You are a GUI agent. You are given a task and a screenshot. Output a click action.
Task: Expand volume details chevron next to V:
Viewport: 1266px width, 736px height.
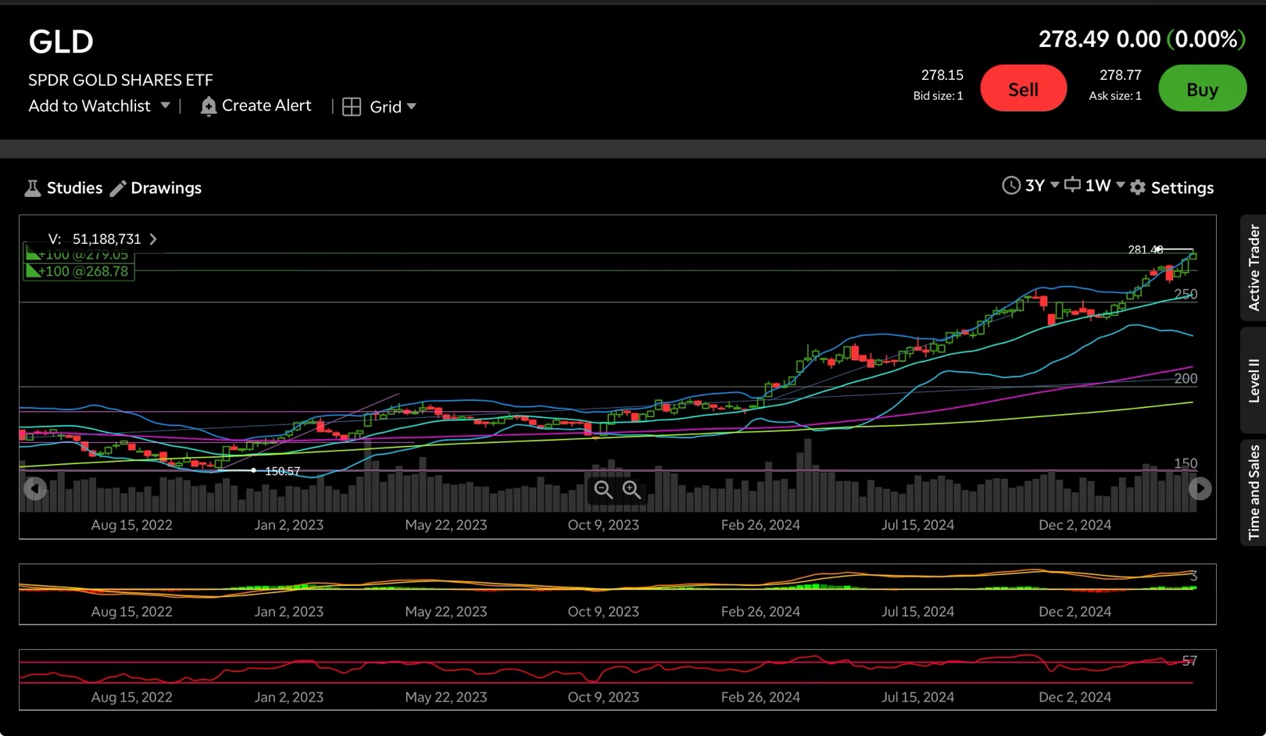tap(153, 239)
